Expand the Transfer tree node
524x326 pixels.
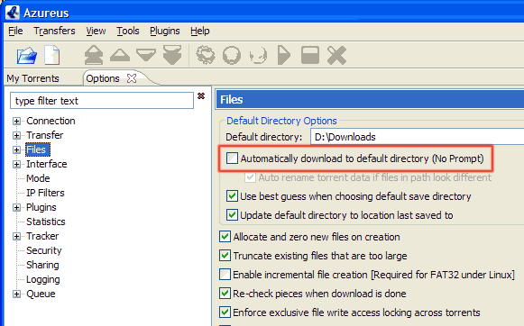pos(16,135)
